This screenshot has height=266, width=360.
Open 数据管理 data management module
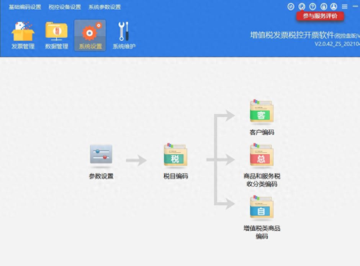[x=57, y=35]
